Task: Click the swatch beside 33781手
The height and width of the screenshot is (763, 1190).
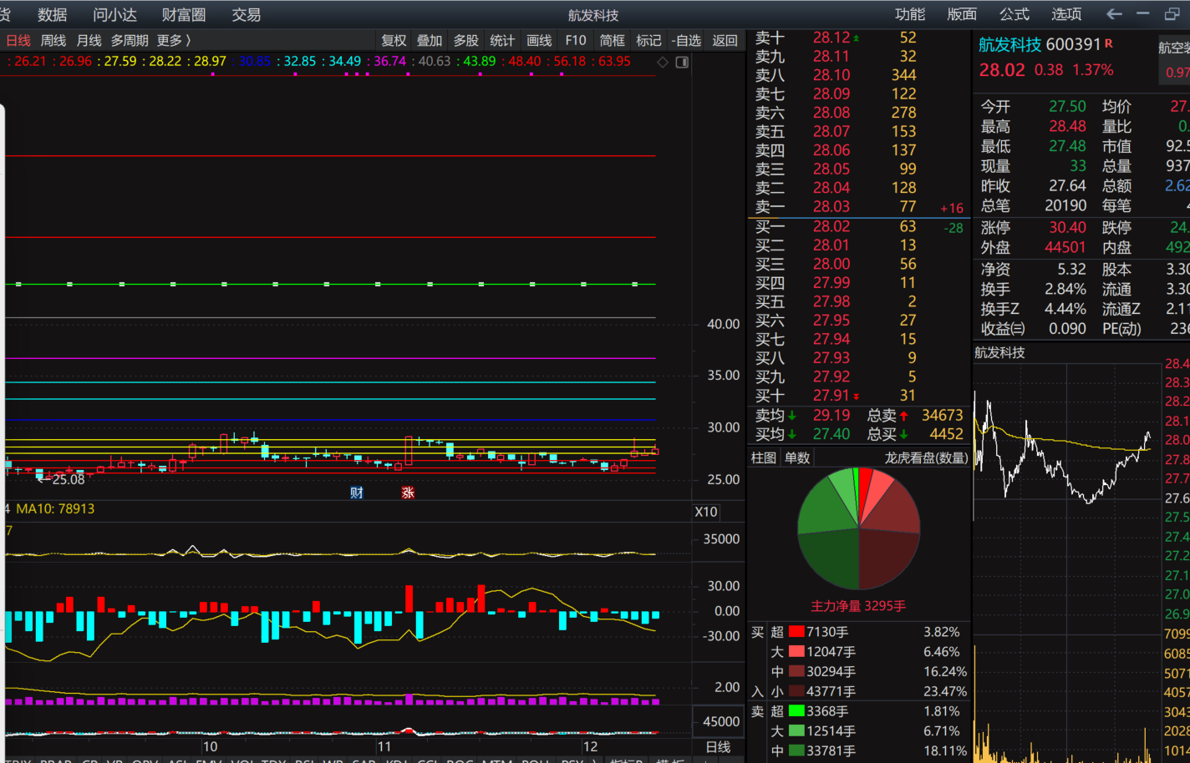Action: click(796, 751)
